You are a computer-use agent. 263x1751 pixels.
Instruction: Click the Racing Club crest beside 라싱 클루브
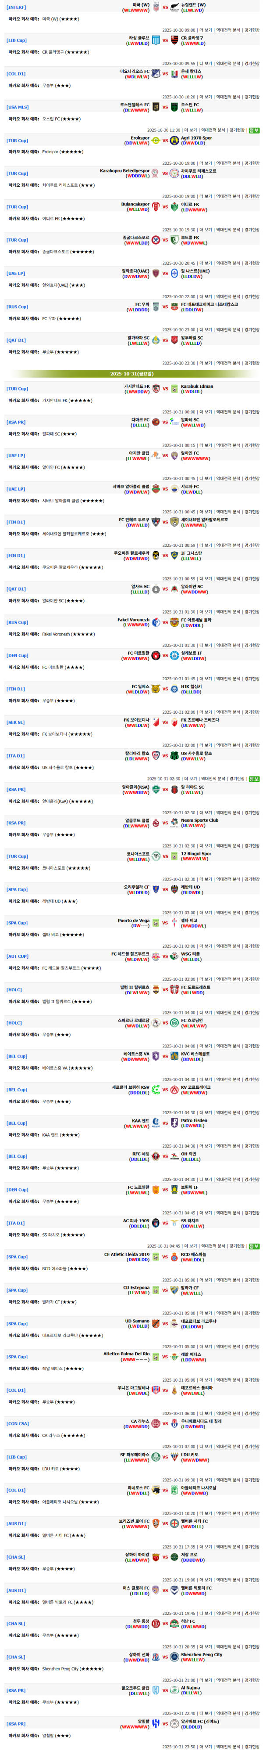[x=156, y=40]
